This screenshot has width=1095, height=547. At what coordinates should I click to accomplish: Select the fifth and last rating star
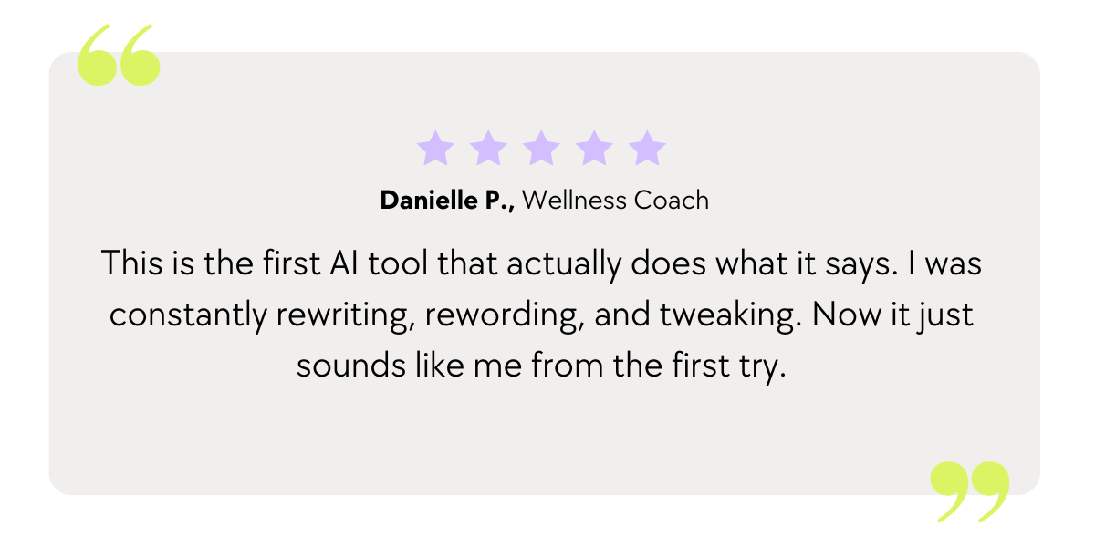click(x=647, y=148)
